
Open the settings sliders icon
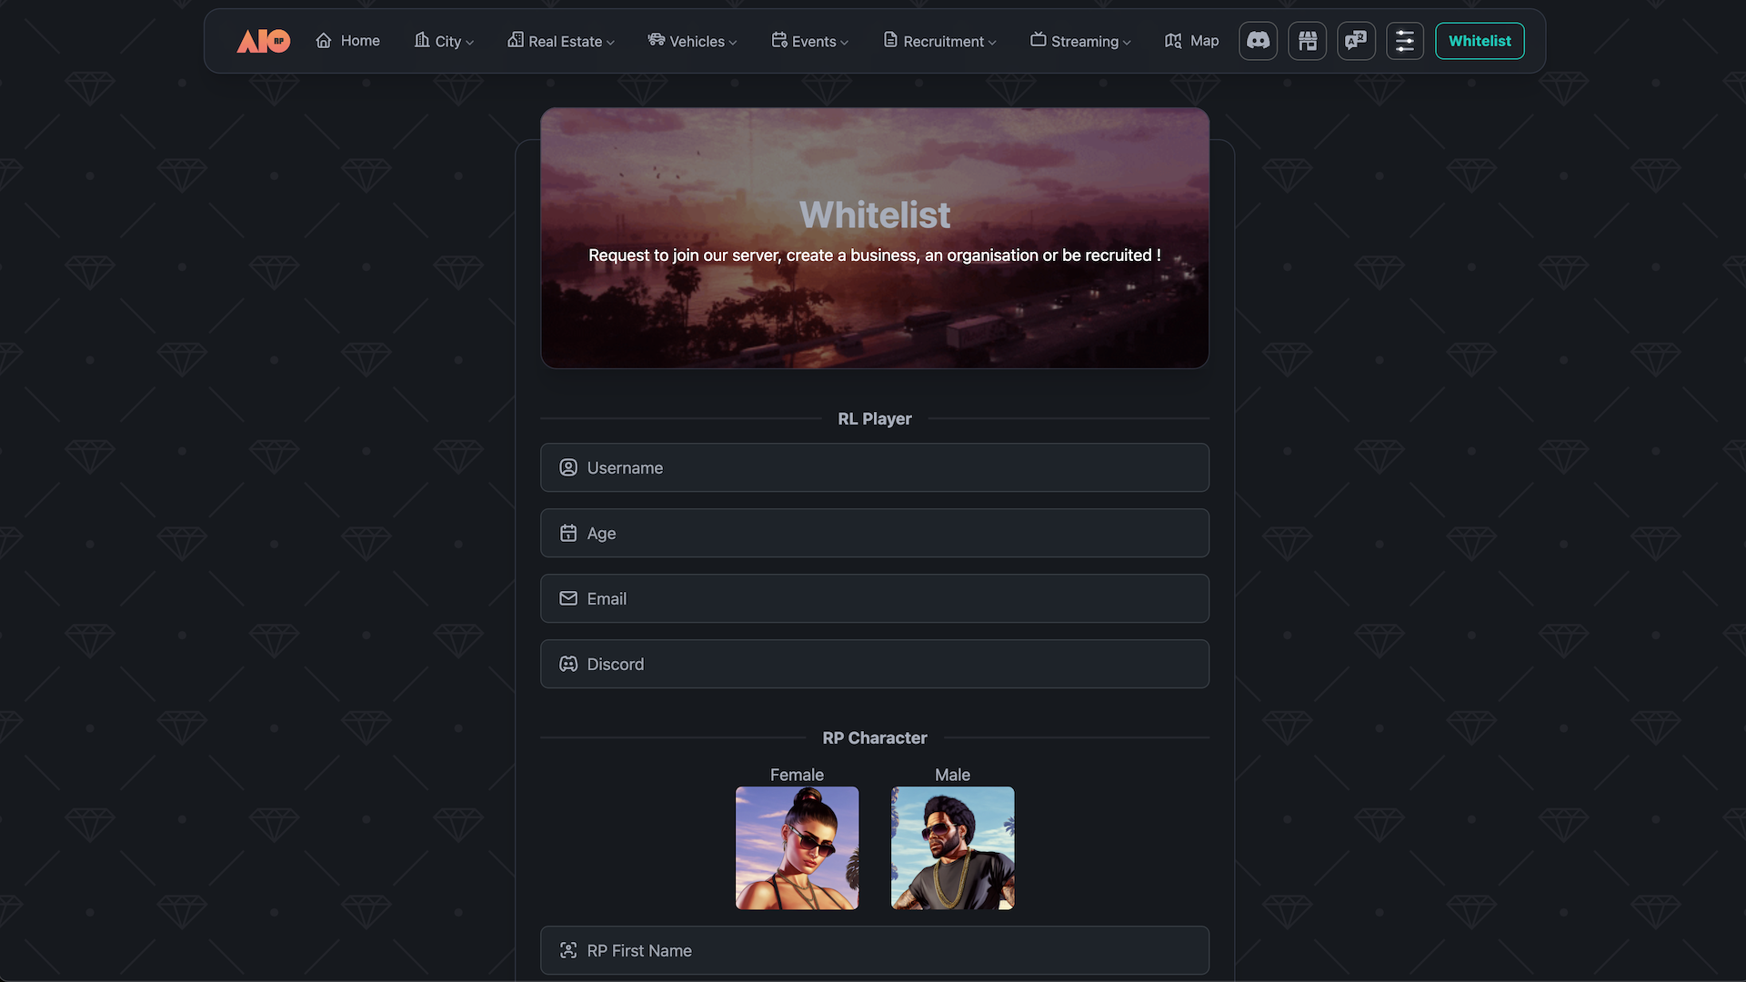pos(1404,41)
